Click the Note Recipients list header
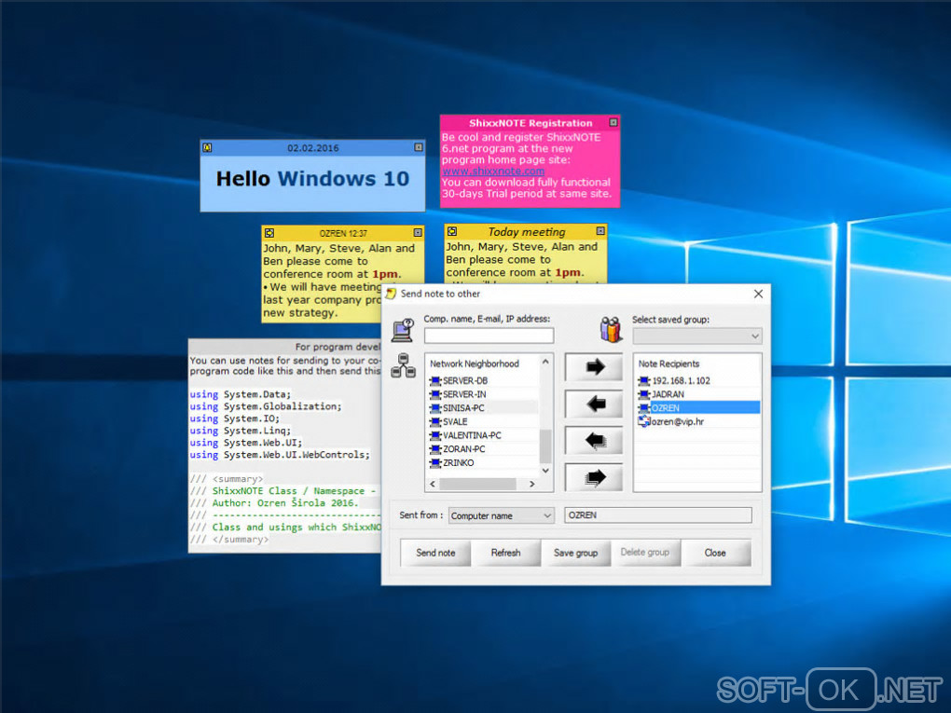 coord(669,363)
